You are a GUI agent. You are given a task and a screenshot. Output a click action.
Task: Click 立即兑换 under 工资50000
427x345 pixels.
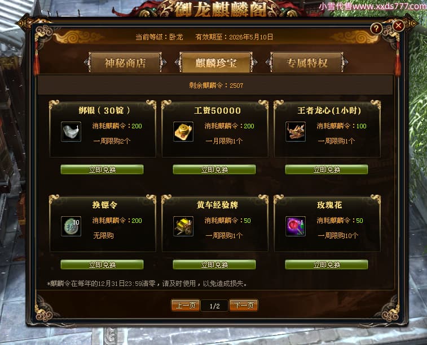pos(214,169)
